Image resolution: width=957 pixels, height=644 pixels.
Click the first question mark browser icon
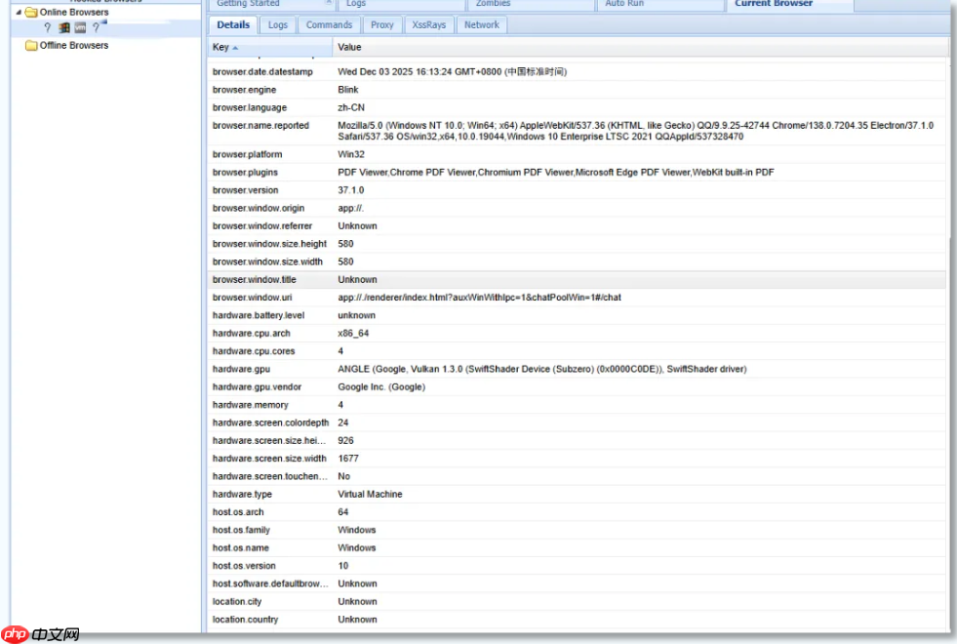(x=48, y=28)
